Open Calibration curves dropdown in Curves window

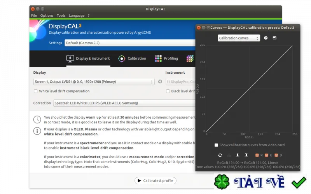coord(239,38)
